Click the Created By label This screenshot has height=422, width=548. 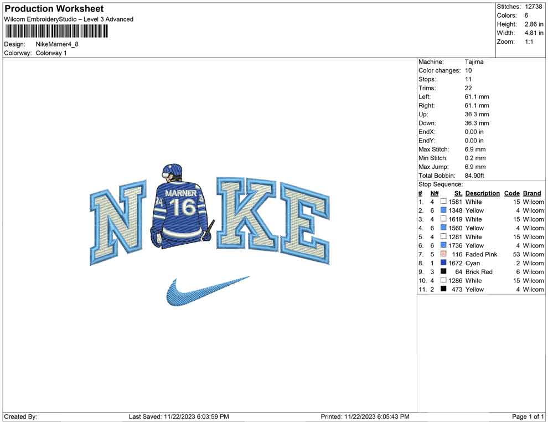click(x=20, y=416)
